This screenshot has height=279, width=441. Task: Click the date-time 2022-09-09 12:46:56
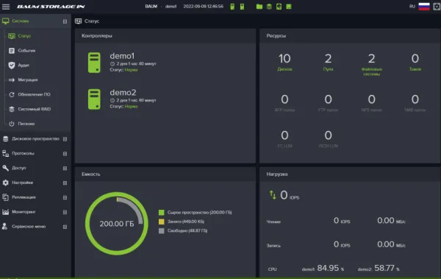(204, 7)
